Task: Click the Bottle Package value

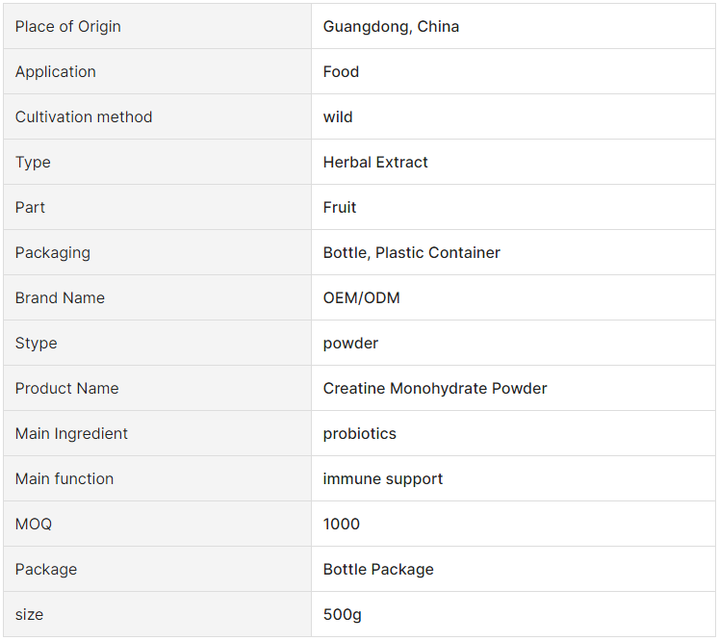Action: click(378, 570)
